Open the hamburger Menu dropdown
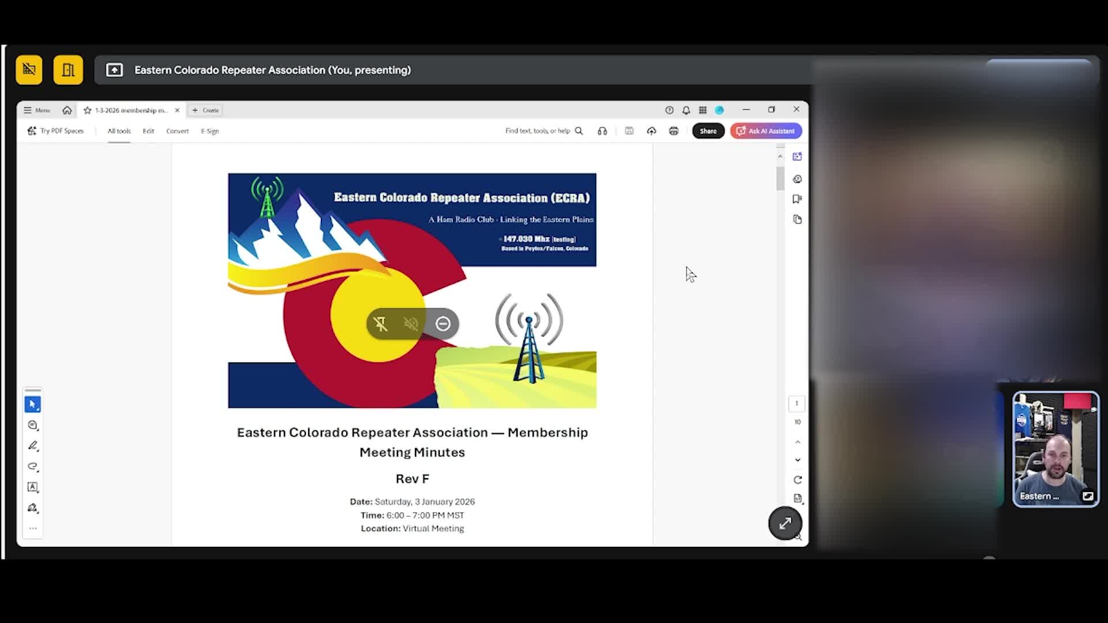1108x623 pixels. coord(37,110)
